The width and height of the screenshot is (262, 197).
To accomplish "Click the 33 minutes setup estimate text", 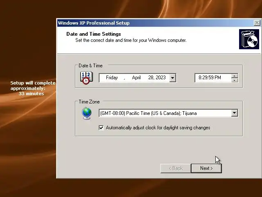I will pos(31,94).
